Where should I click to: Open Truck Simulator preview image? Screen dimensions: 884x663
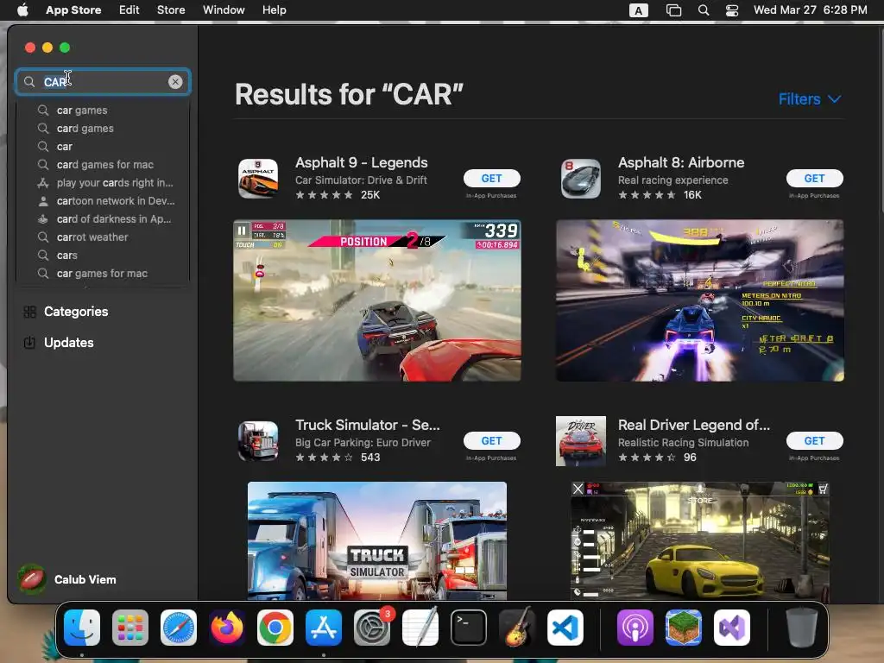pyautogui.click(x=377, y=540)
